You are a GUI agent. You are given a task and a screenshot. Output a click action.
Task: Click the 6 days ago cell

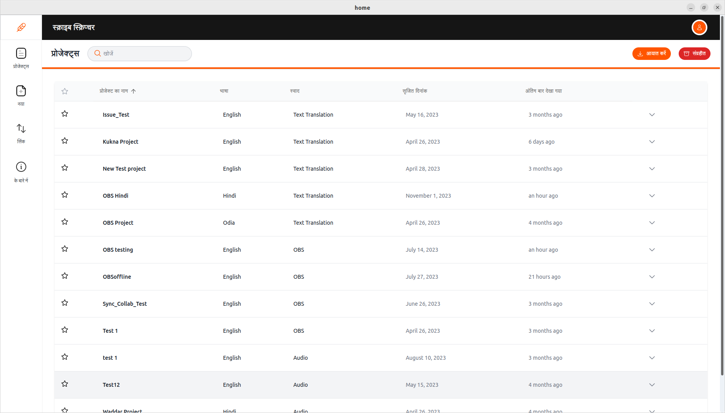tap(541, 142)
